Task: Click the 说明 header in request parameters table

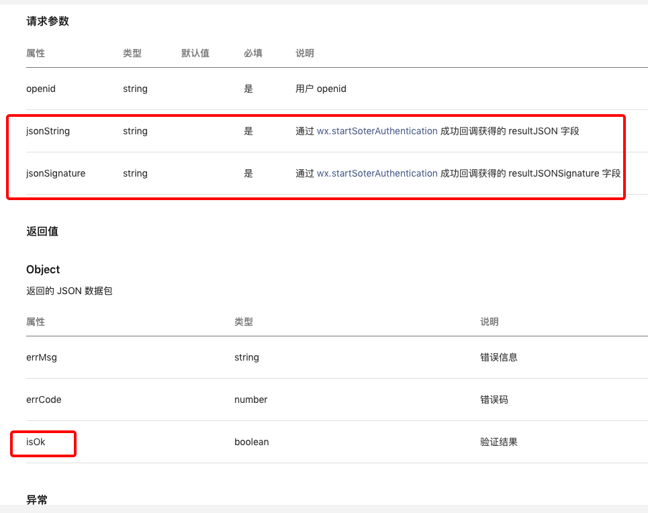Action: point(305,53)
